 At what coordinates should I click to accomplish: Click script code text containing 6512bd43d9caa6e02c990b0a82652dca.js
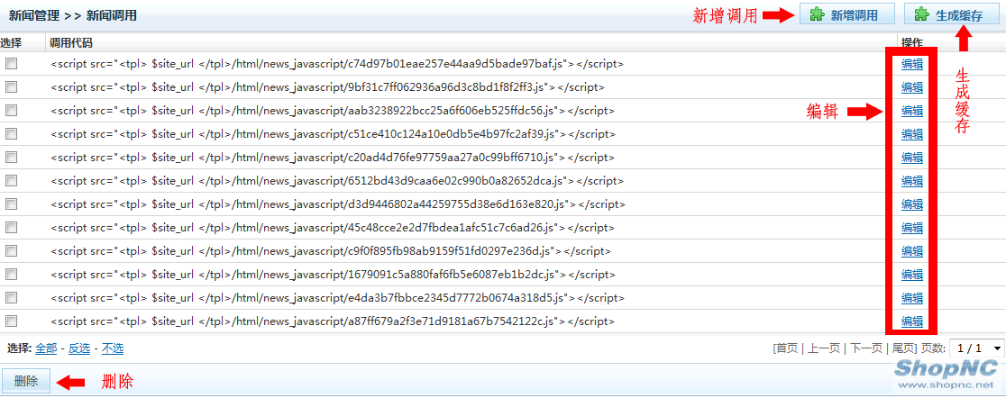point(337,181)
